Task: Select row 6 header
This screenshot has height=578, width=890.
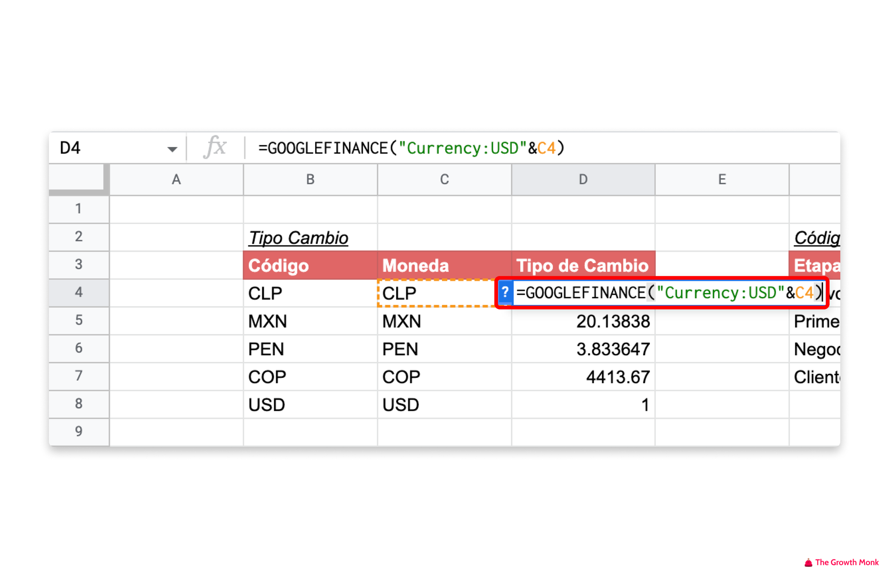Action: (79, 349)
